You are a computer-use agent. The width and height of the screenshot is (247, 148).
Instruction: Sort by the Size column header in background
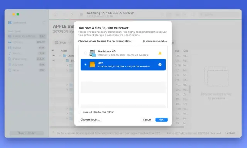pyautogui.click(x=177, y=51)
